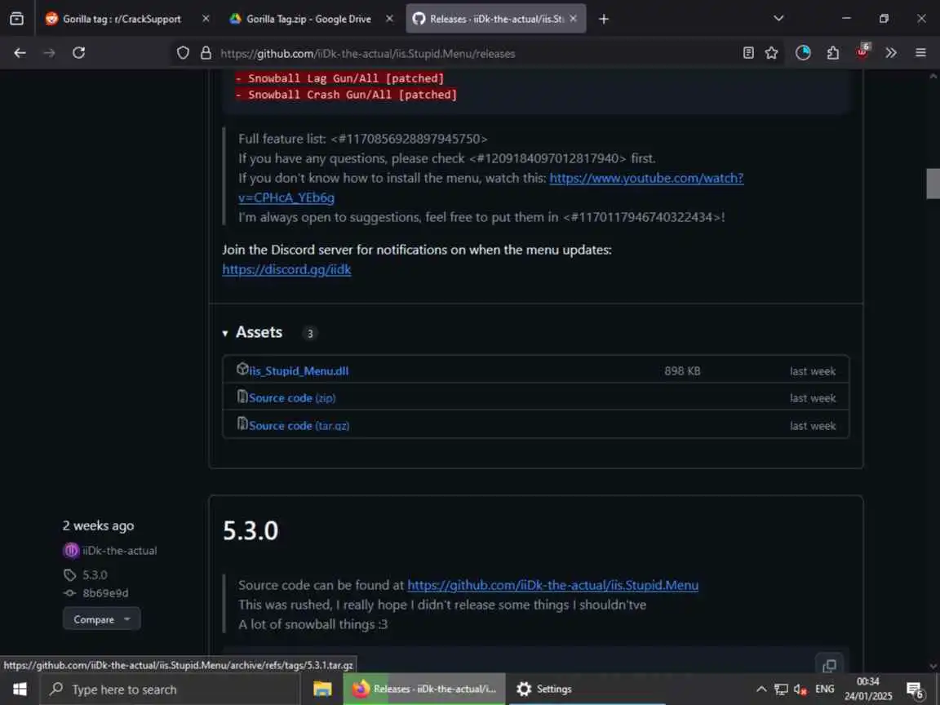Image resolution: width=940 pixels, height=705 pixels.
Task: Open the 5.3.0 release title
Action: (251, 530)
